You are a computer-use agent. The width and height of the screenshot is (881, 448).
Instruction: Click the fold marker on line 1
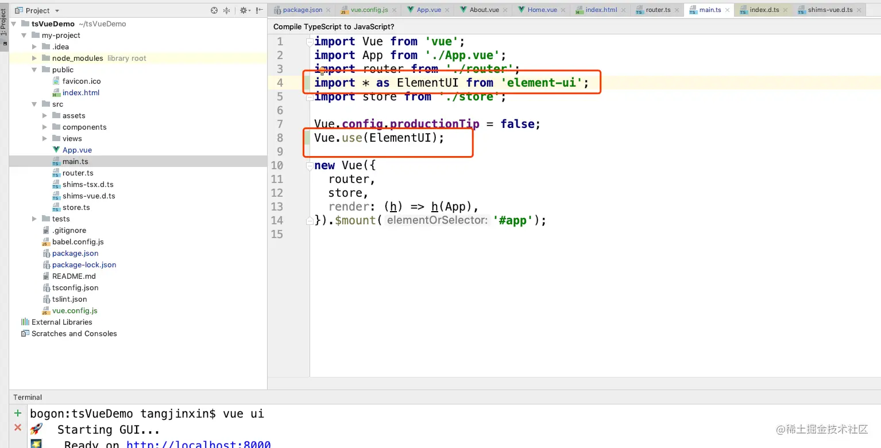310,41
